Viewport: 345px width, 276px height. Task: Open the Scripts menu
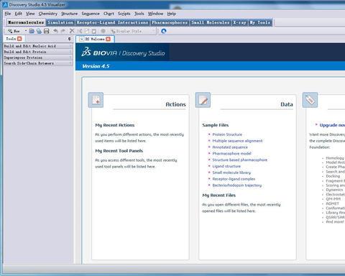(124, 14)
